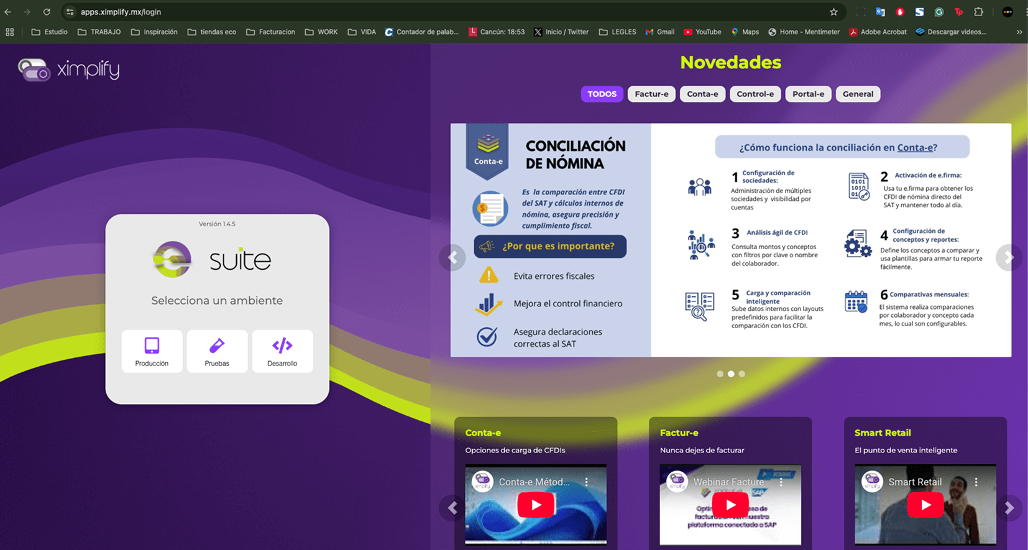Show all news with TODOS tab
This screenshot has height=550, width=1028.
pyautogui.click(x=602, y=94)
